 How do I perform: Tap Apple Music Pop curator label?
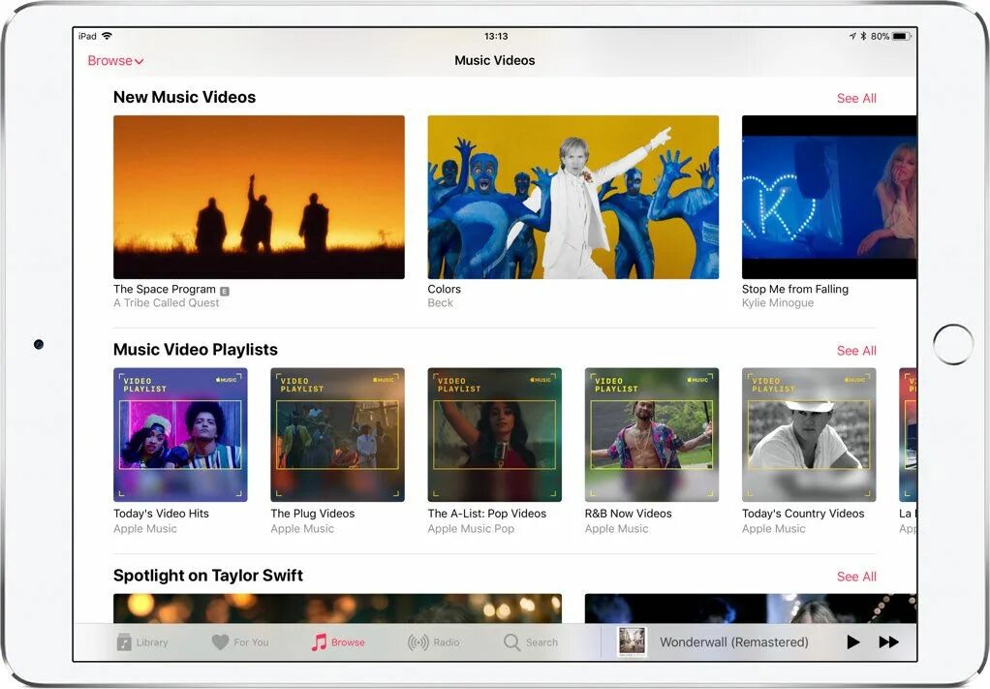tap(471, 528)
